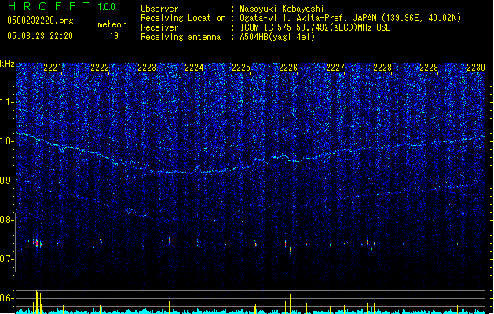Image resolution: width=494 pixels, height=314 pixels.
Task: Click the timestamp 05.08.23 22:20
Action: pos(40,36)
